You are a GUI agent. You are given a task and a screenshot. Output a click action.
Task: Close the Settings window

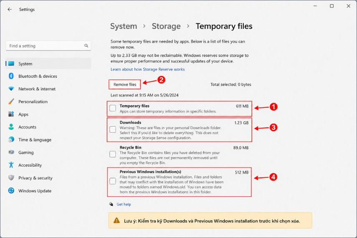point(349,6)
